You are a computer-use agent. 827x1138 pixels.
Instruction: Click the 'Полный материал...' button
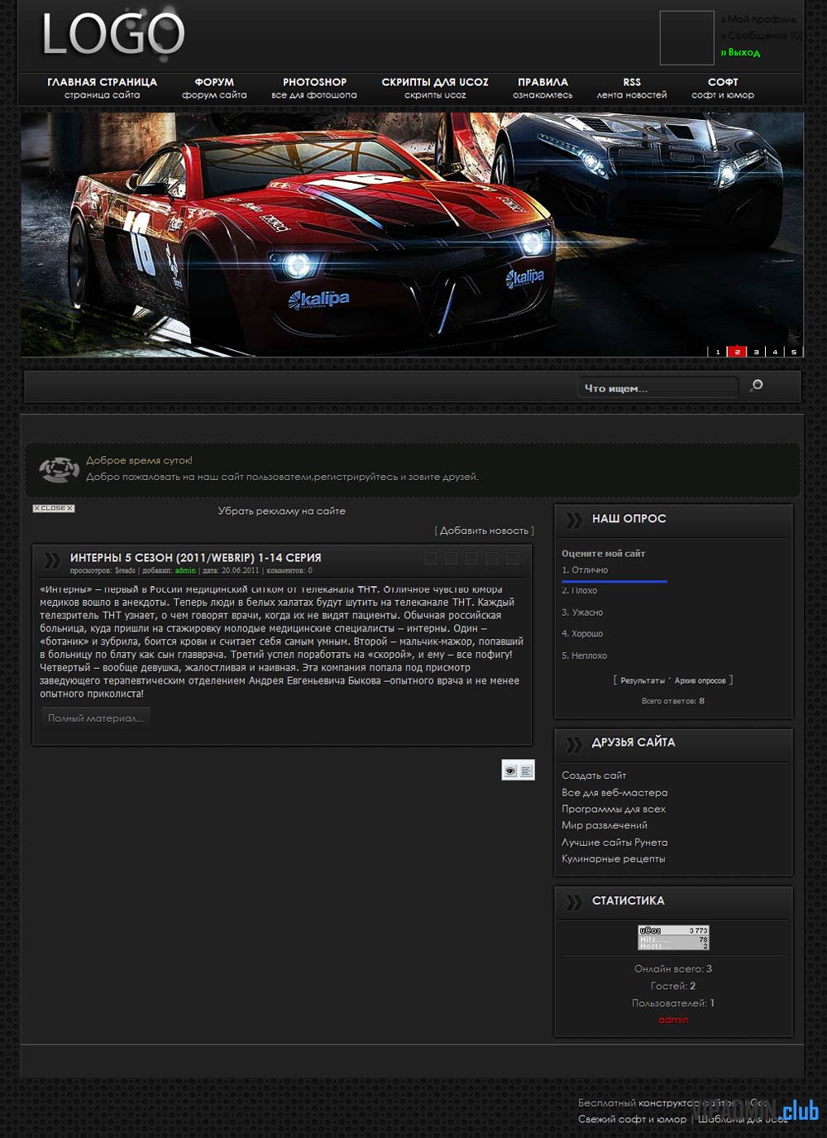pos(96,718)
